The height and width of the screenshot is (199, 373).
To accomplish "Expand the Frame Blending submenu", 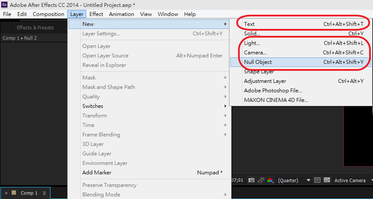I will point(225,135).
